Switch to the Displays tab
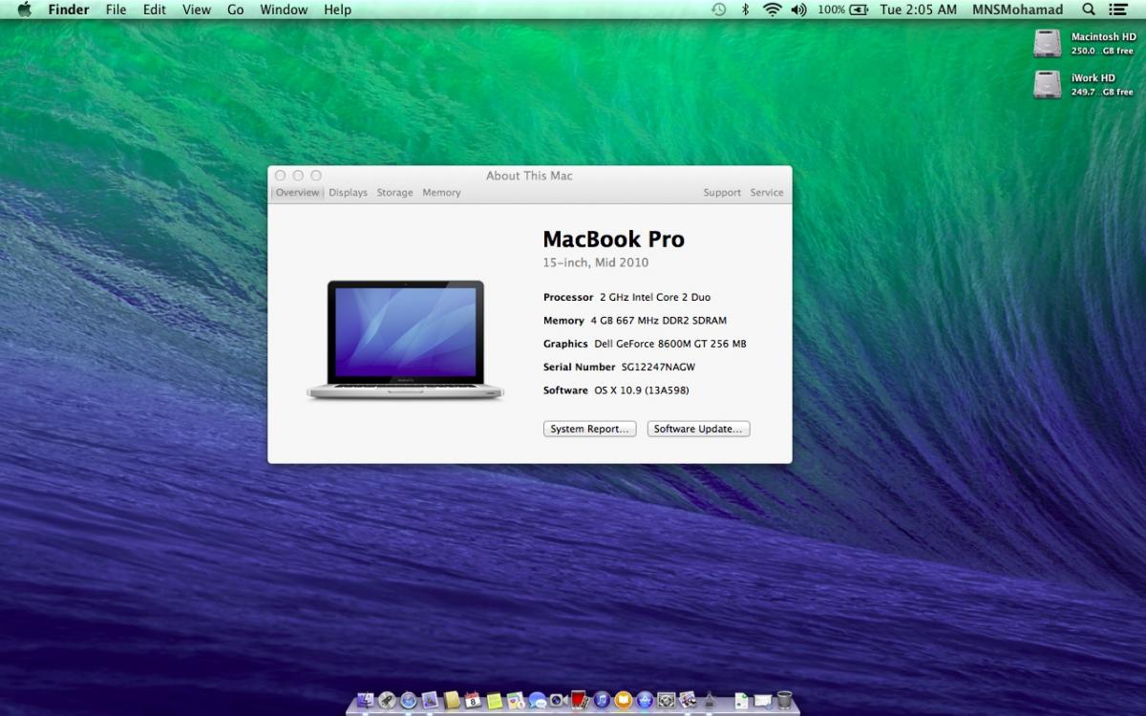Image resolution: width=1146 pixels, height=716 pixels. click(349, 193)
